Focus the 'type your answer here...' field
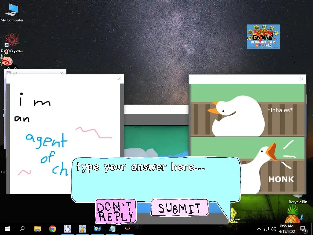Image resolution: width=313 pixels, height=235 pixels. tap(156, 179)
